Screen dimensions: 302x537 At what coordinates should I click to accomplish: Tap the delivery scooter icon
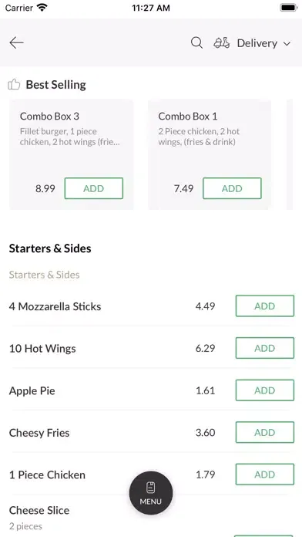point(222,42)
